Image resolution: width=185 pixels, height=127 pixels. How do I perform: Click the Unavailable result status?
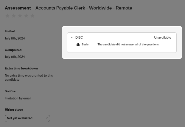[x=162, y=38]
